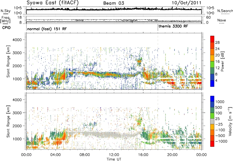Click the "2000" tick of the power panel
The width and height of the screenshot is (233, 161).
17,66
